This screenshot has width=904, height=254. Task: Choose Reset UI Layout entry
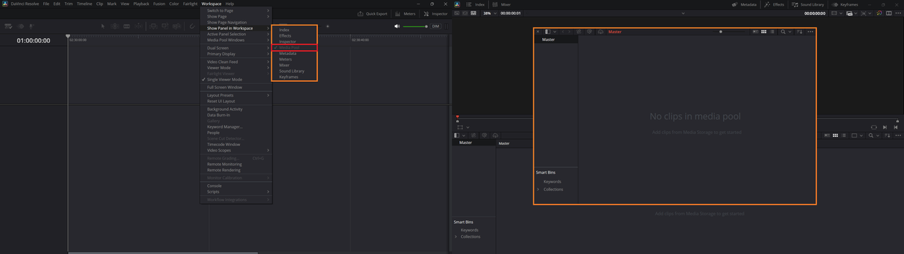tap(235, 101)
